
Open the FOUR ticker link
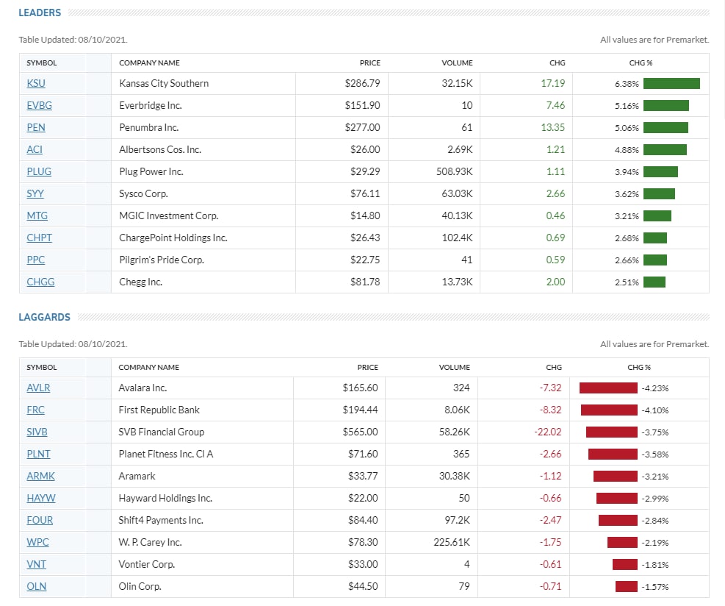pyautogui.click(x=40, y=521)
